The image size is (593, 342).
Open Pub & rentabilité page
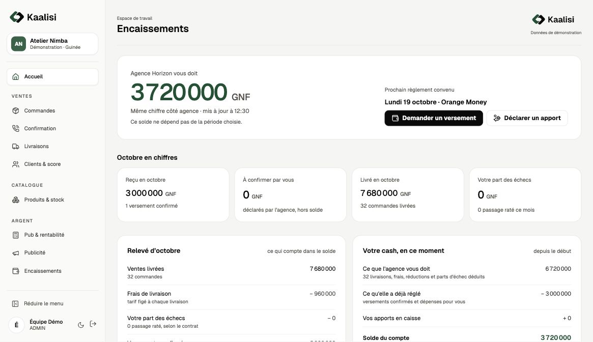tap(52, 235)
